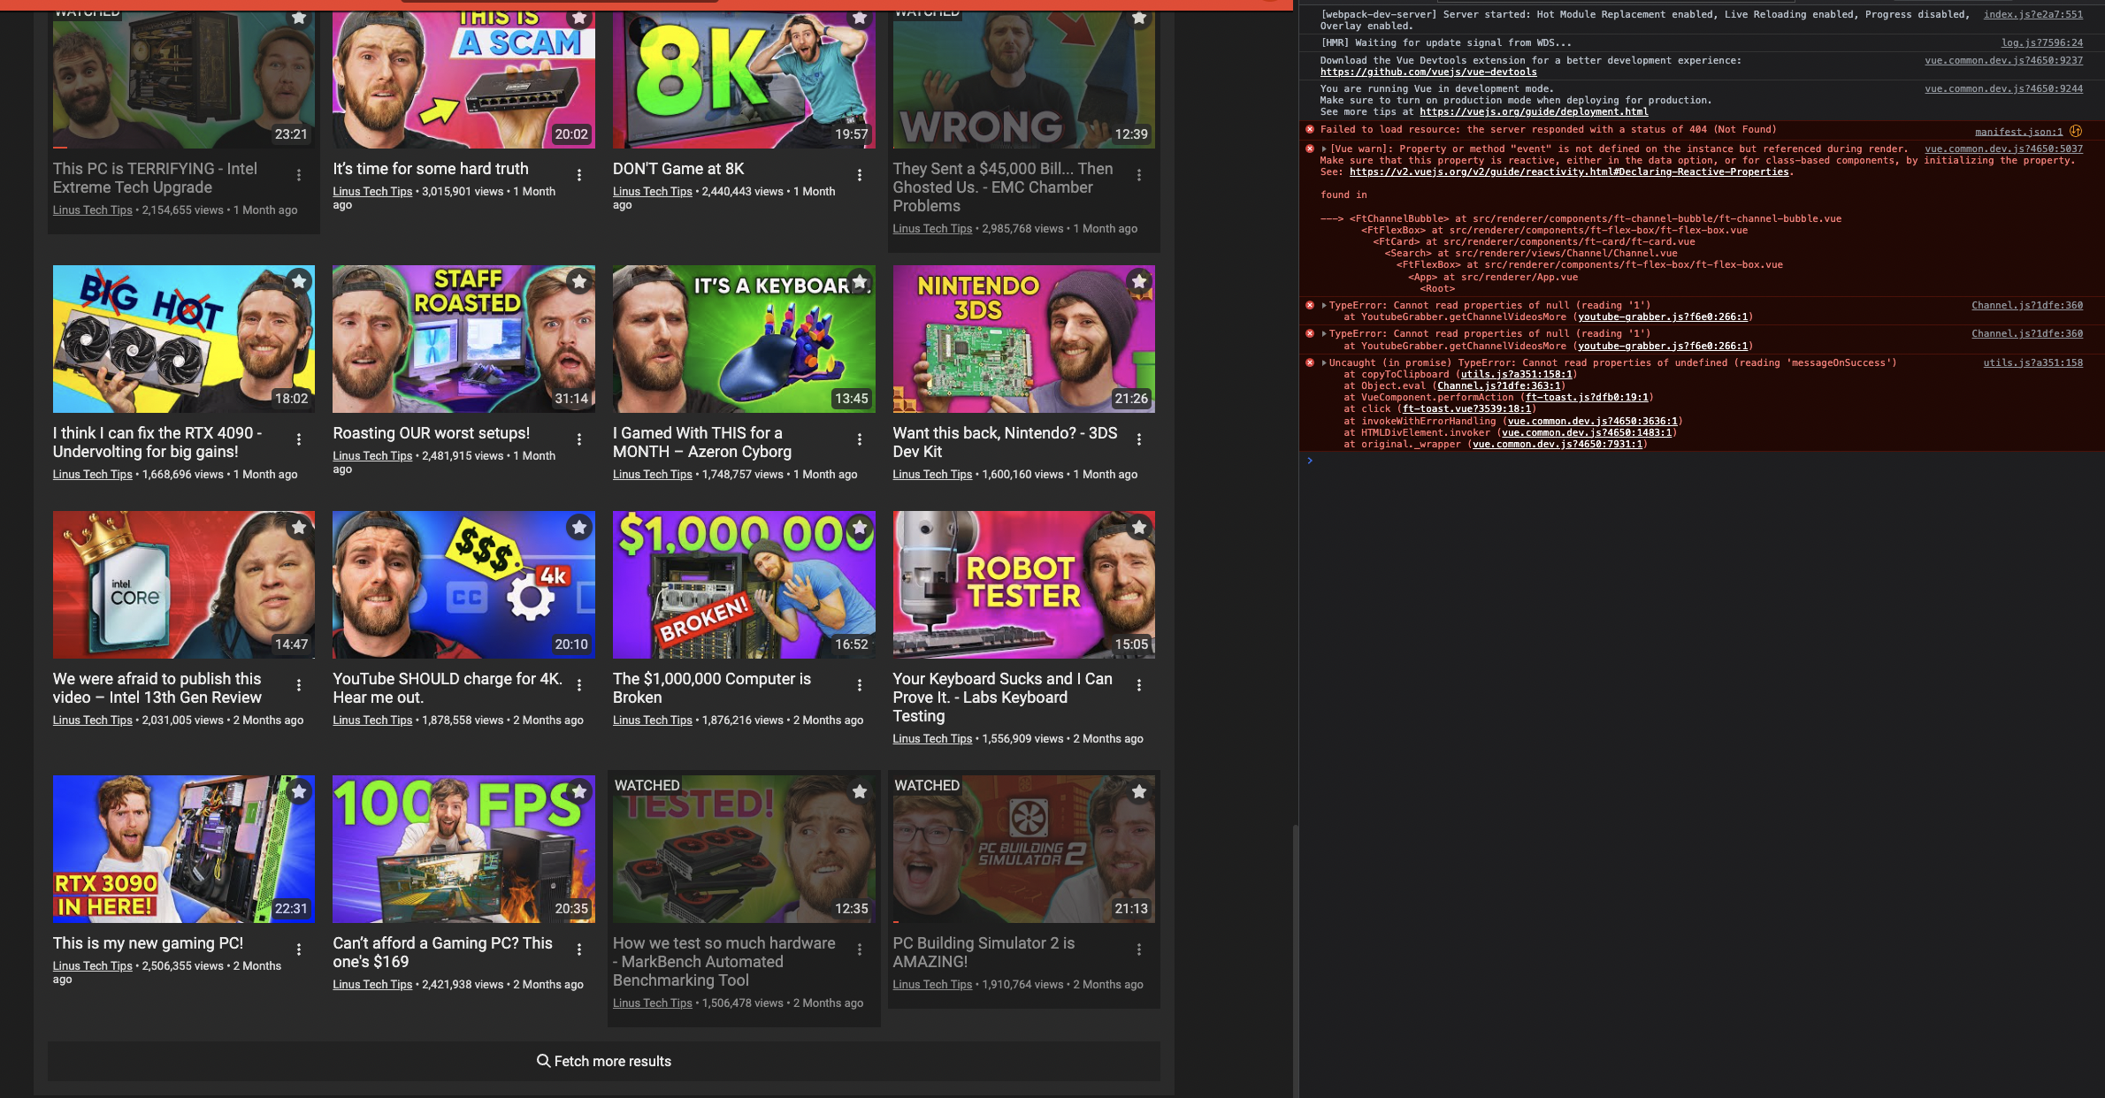Toggle favorite star on $1,000,000 Computer video
The image size is (2105, 1098).
[x=859, y=527]
